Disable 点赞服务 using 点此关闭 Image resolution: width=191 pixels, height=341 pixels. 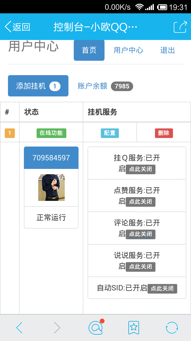click(x=140, y=202)
